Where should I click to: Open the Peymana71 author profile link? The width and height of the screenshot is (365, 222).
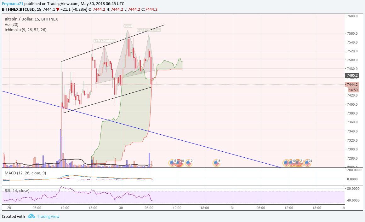13,4
